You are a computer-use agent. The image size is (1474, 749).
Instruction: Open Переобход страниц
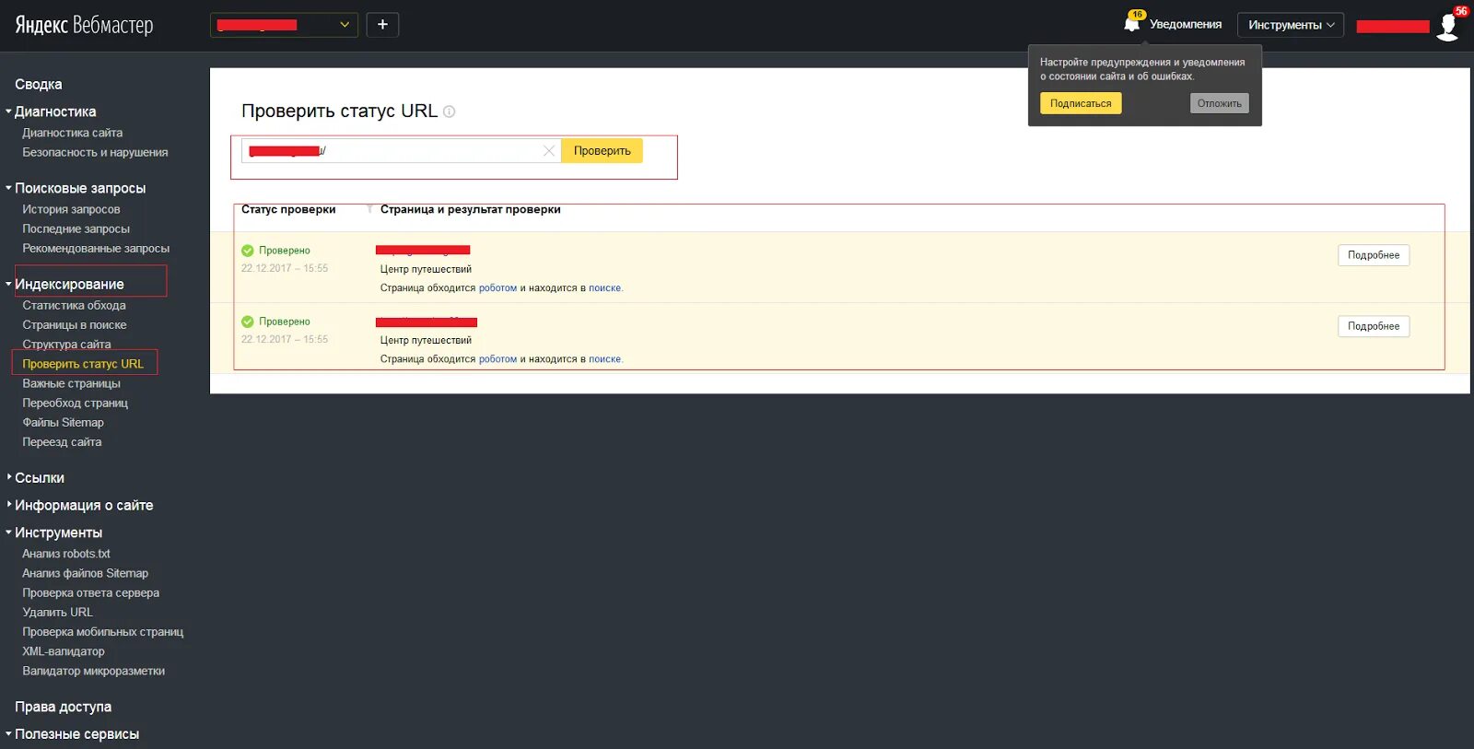coord(75,403)
